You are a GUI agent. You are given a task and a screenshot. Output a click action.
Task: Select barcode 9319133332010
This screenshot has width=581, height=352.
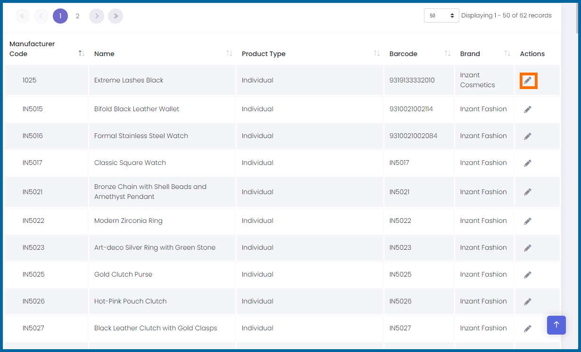(412, 80)
